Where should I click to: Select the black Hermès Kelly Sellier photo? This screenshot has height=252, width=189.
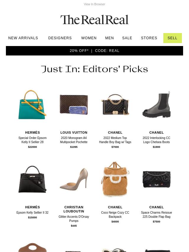pyautogui.click(x=32, y=179)
